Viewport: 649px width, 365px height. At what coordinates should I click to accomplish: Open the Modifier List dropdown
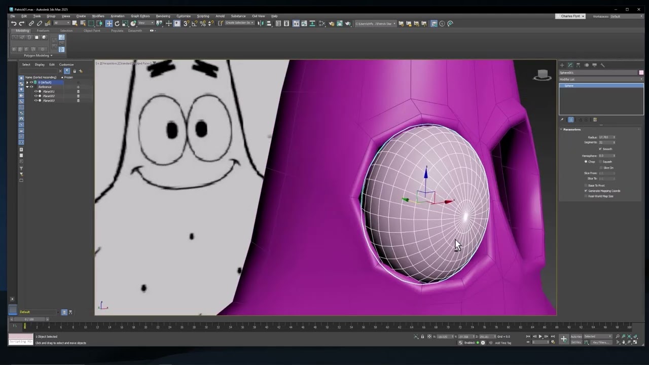(601, 79)
